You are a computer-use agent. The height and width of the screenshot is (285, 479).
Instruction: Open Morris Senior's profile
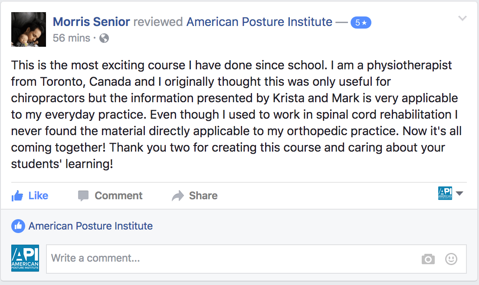click(91, 22)
